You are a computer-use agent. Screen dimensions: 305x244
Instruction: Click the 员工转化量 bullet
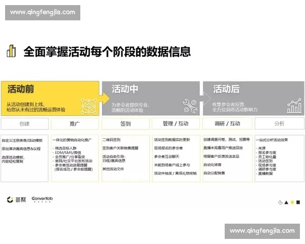[266, 157]
